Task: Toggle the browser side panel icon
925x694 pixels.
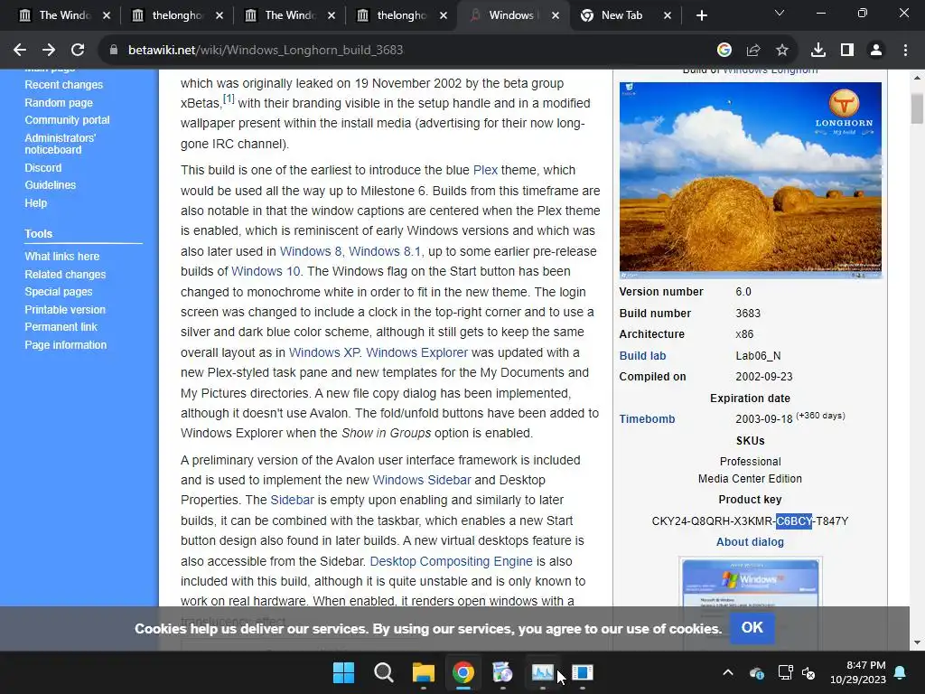Action: tap(847, 51)
